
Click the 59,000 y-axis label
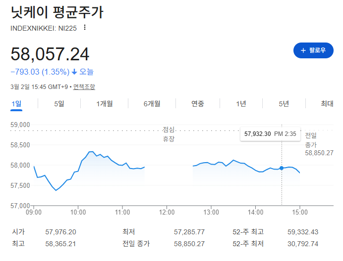point(20,125)
